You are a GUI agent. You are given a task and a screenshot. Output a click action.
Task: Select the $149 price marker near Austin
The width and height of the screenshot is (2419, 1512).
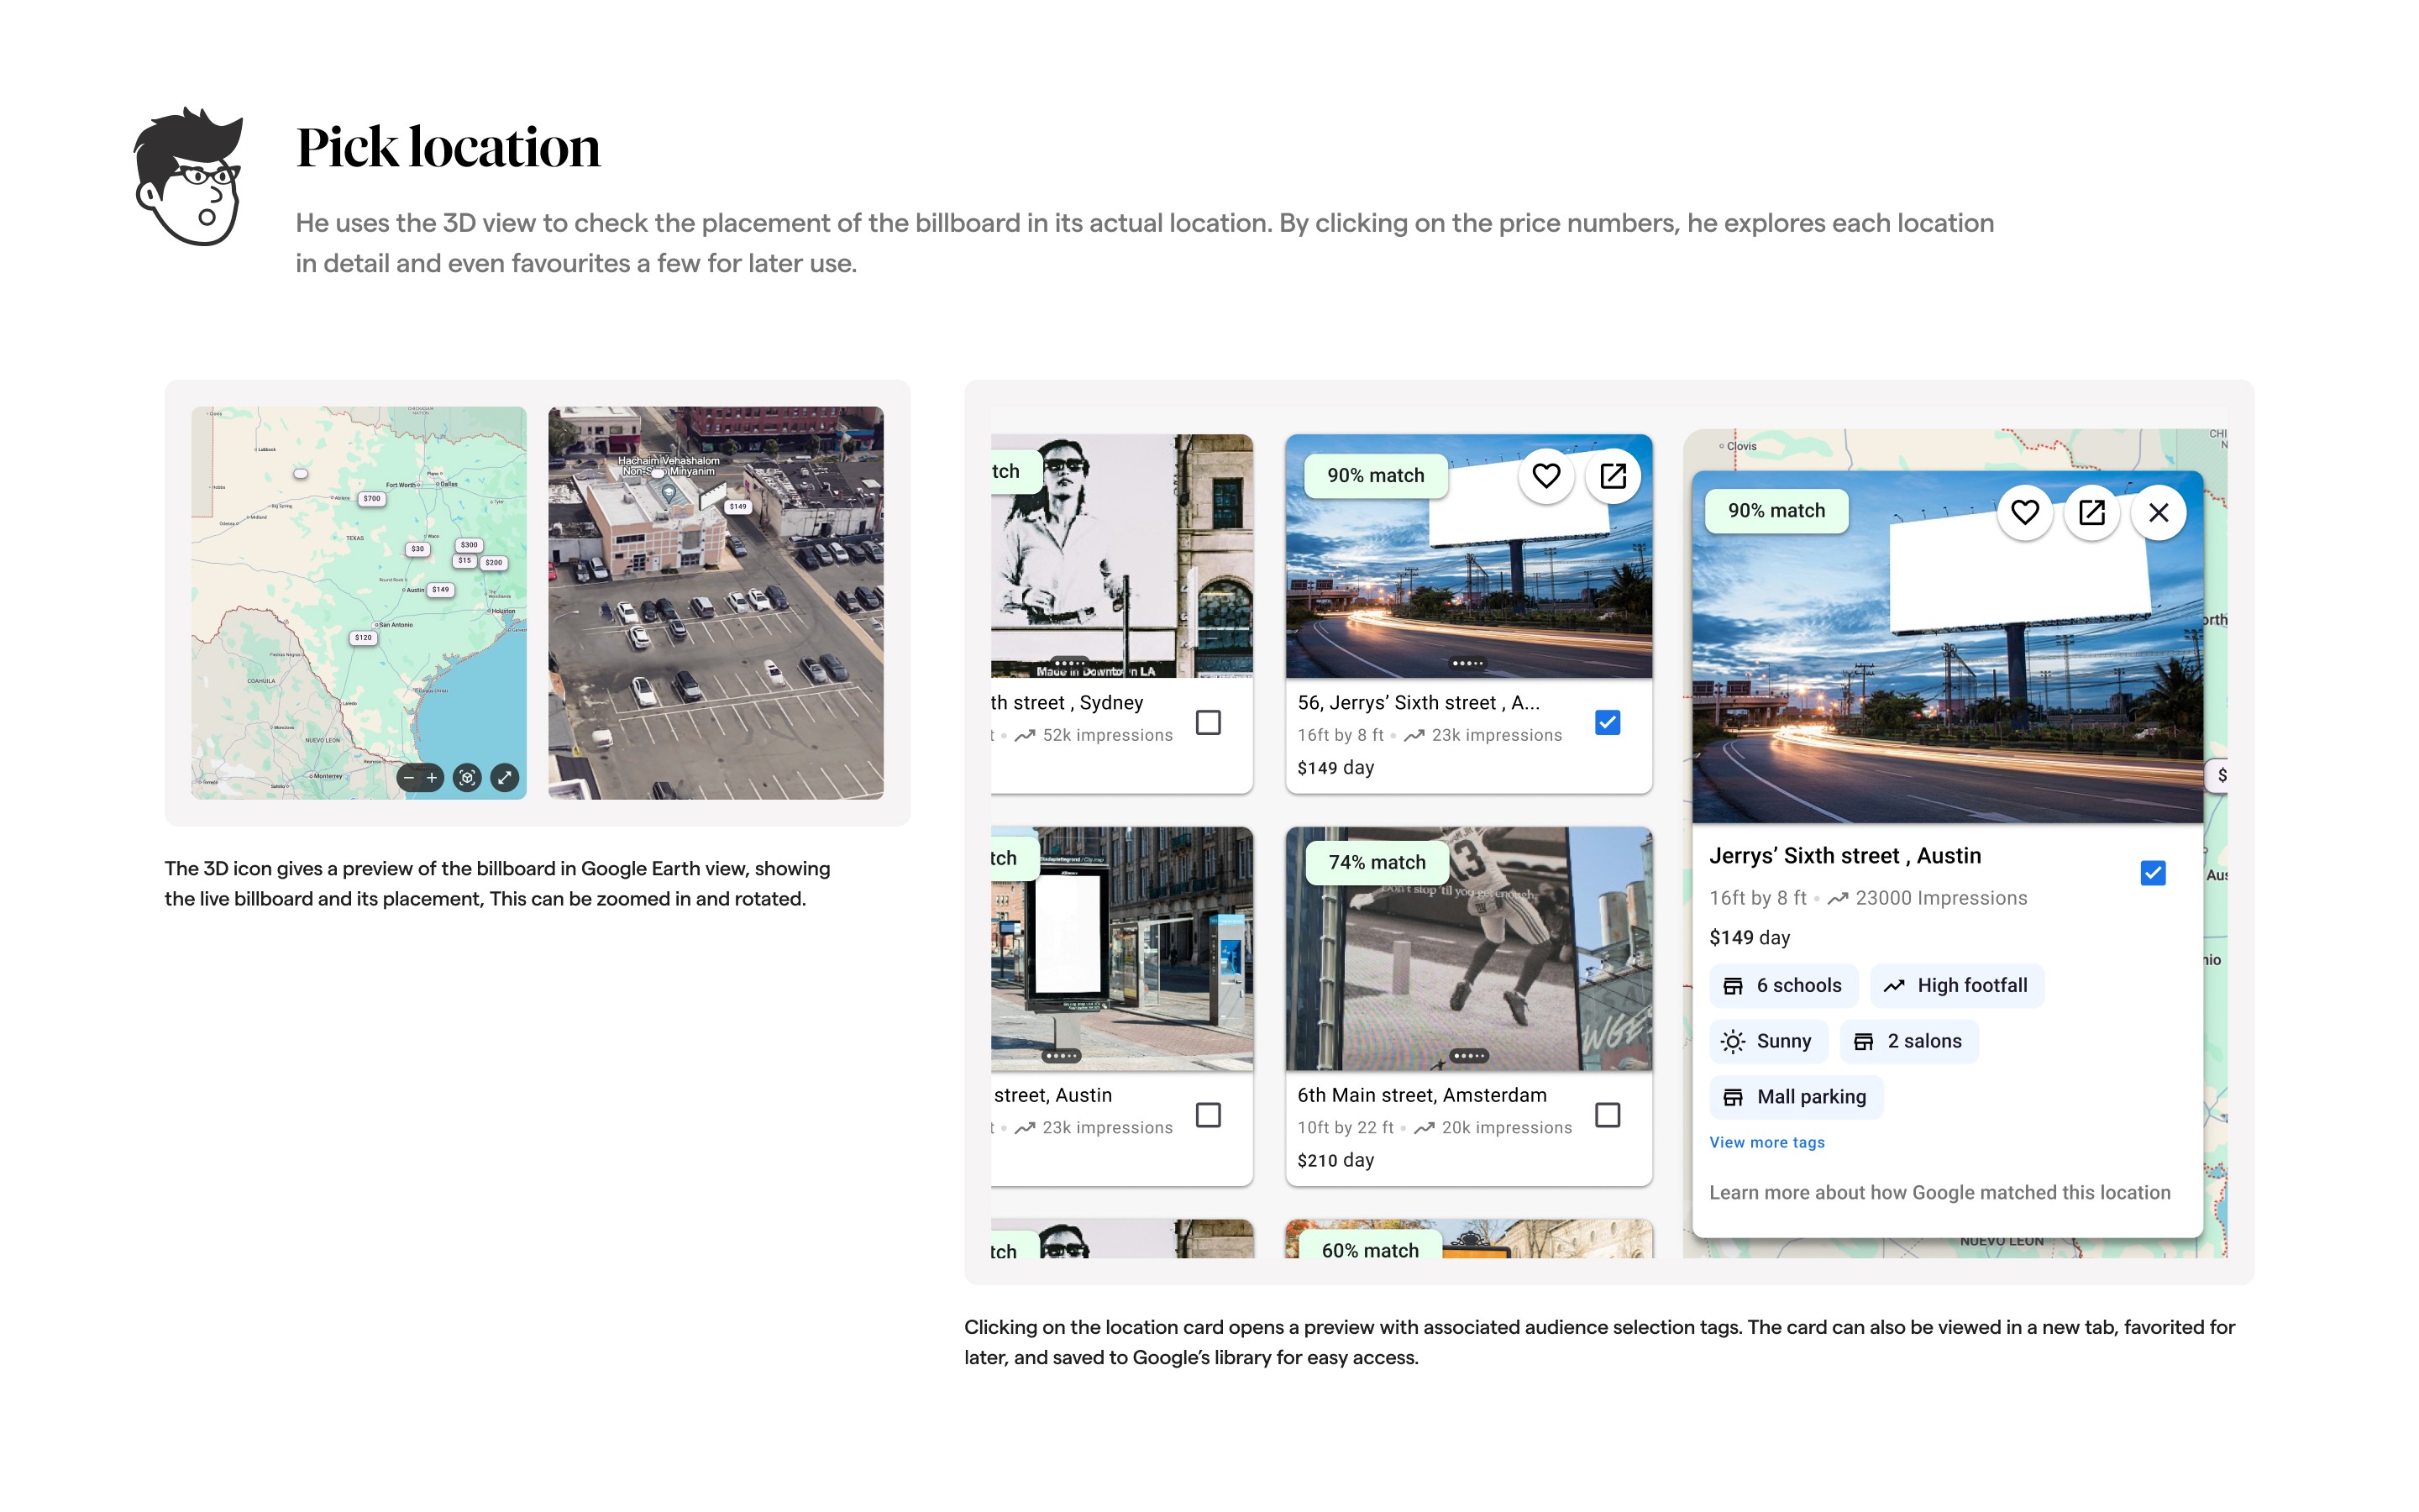[x=441, y=589]
